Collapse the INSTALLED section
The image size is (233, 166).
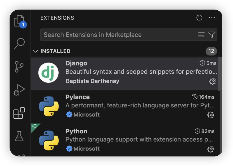tap(36, 51)
